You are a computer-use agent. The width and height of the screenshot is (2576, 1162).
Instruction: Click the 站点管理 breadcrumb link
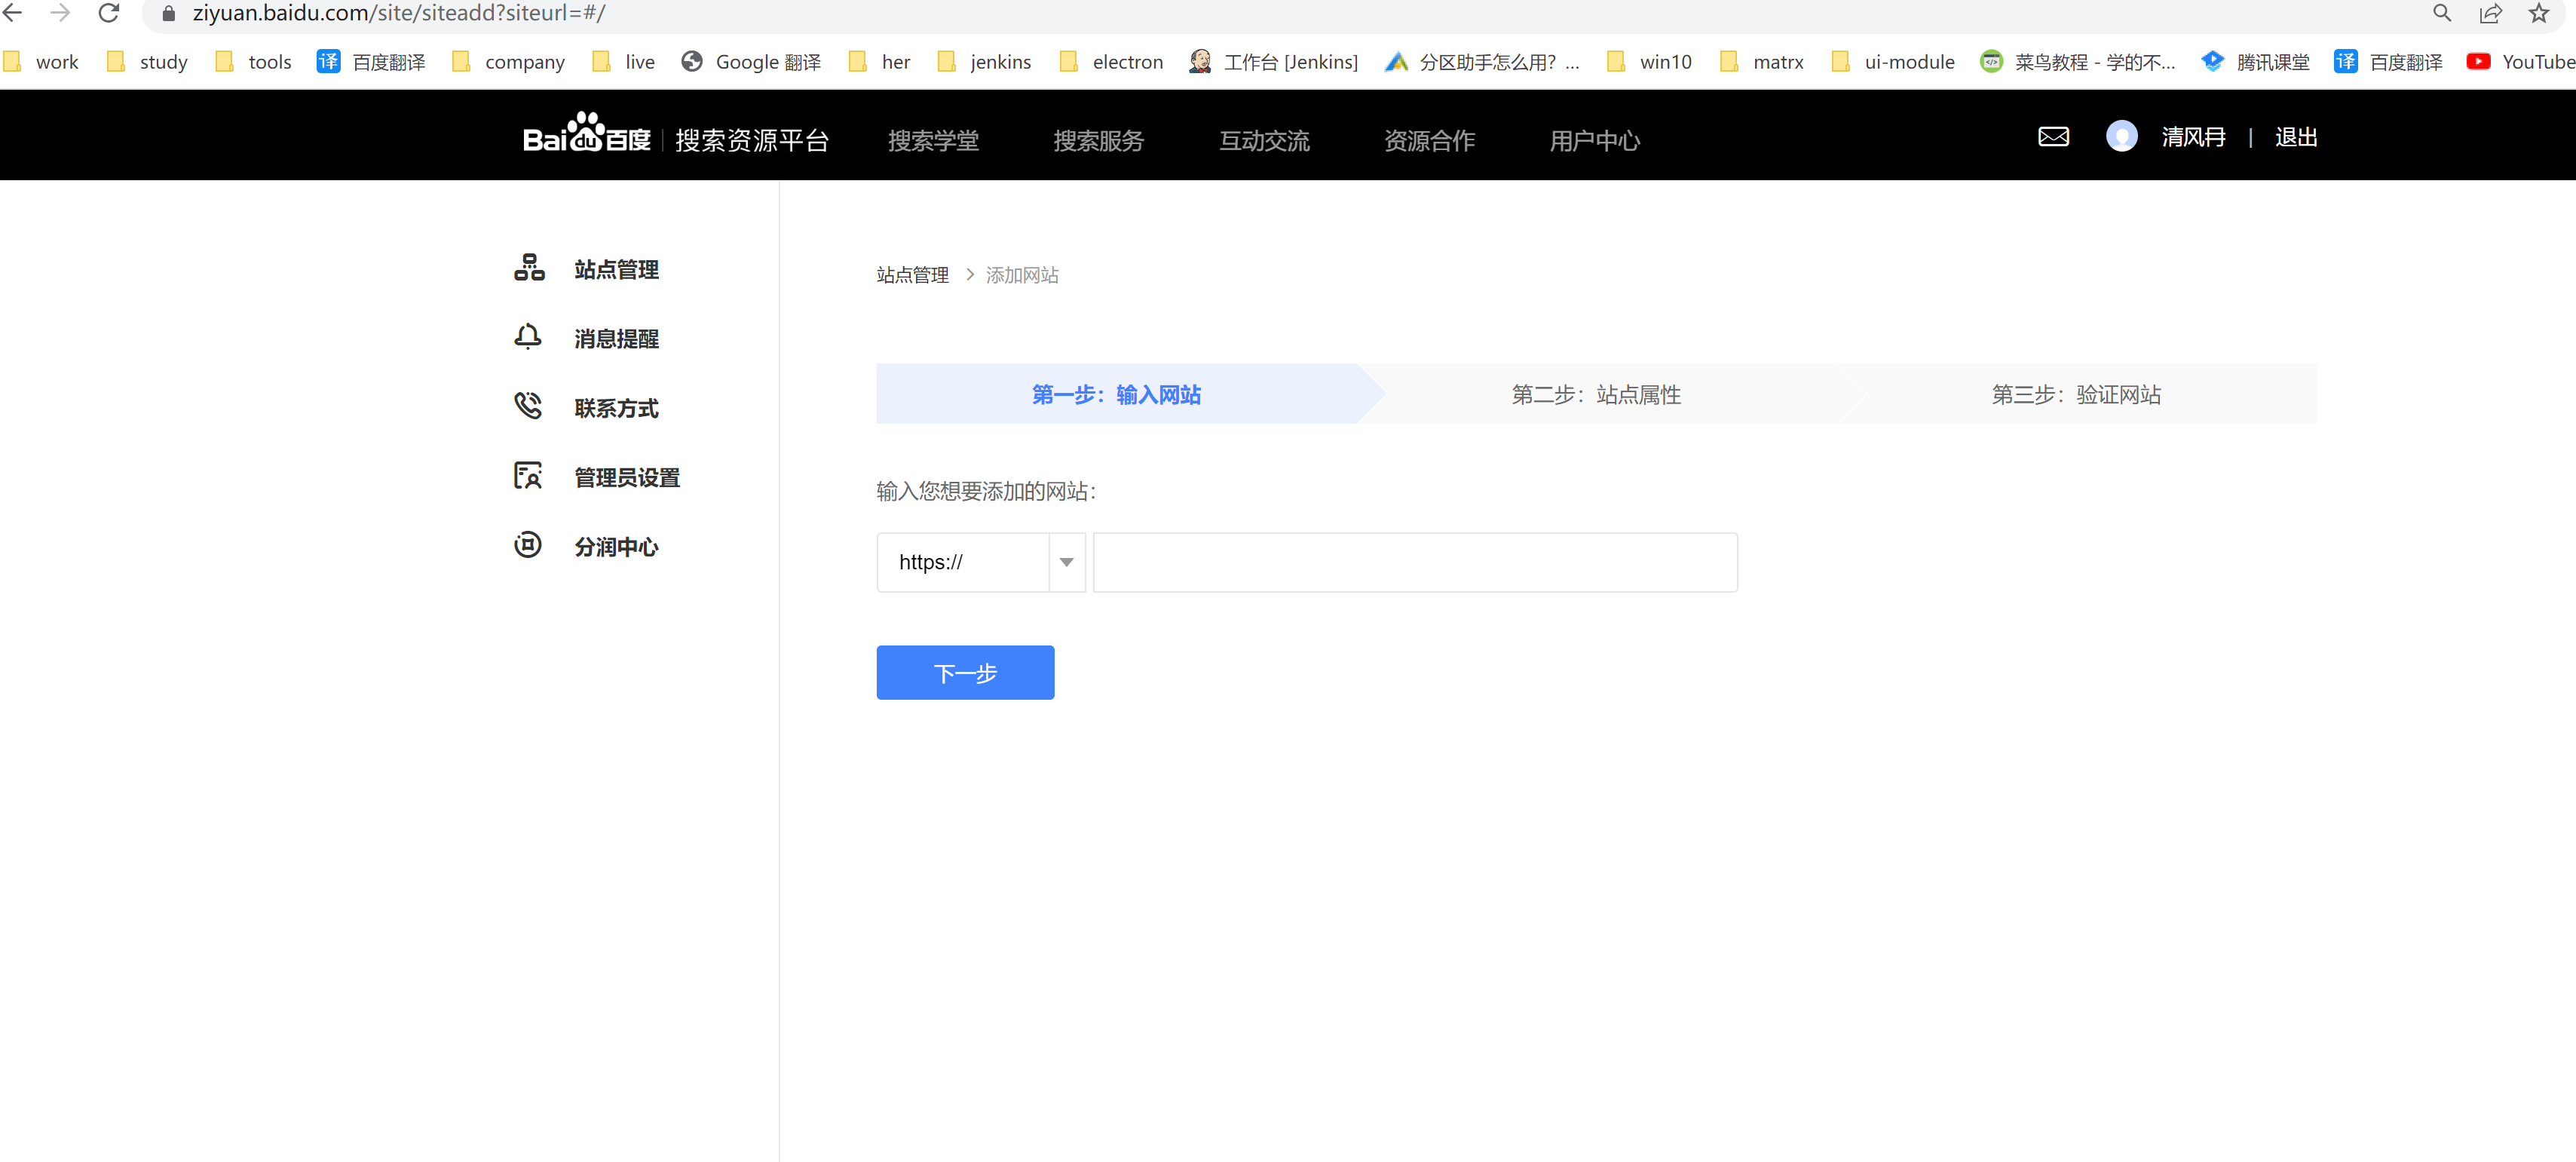(912, 275)
